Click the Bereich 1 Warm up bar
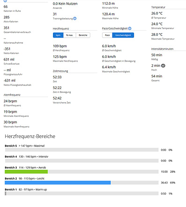The width and height of the screenshot is (186, 207). click(82, 193)
